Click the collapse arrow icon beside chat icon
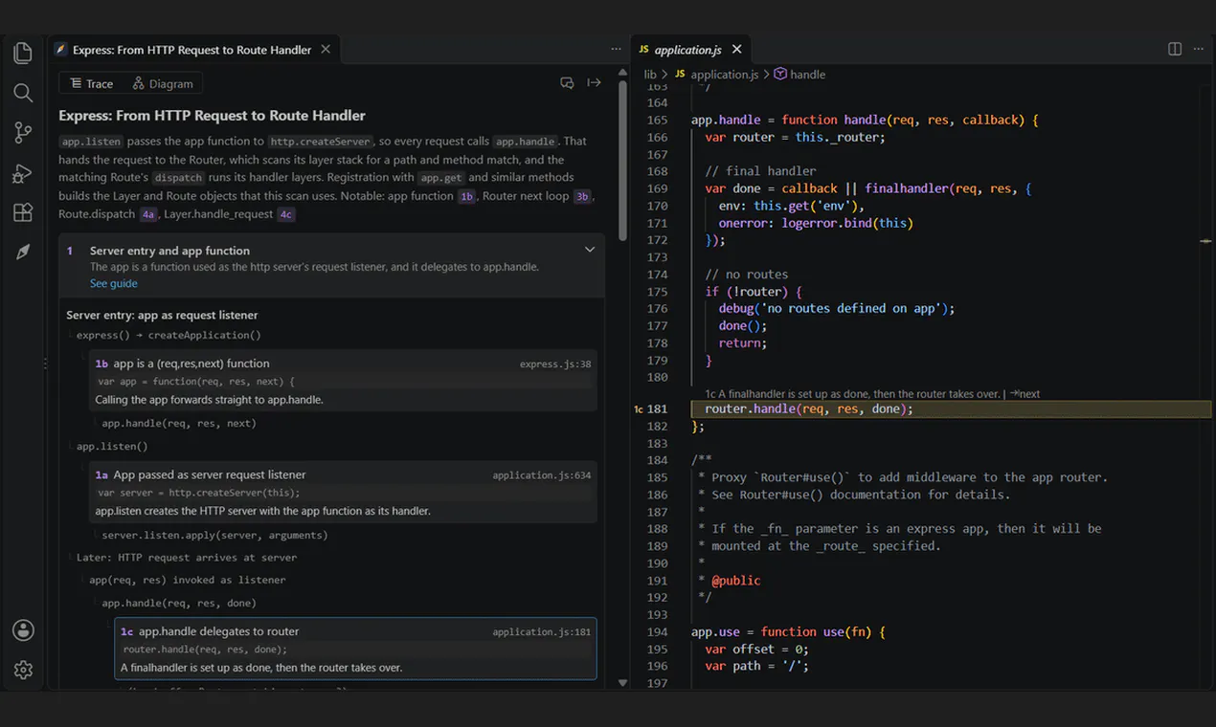1216x727 pixels. click(595, 83)
